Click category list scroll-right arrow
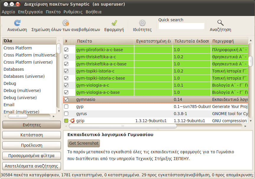This screenshot has width=255, height=179. [x=54, y=116]
